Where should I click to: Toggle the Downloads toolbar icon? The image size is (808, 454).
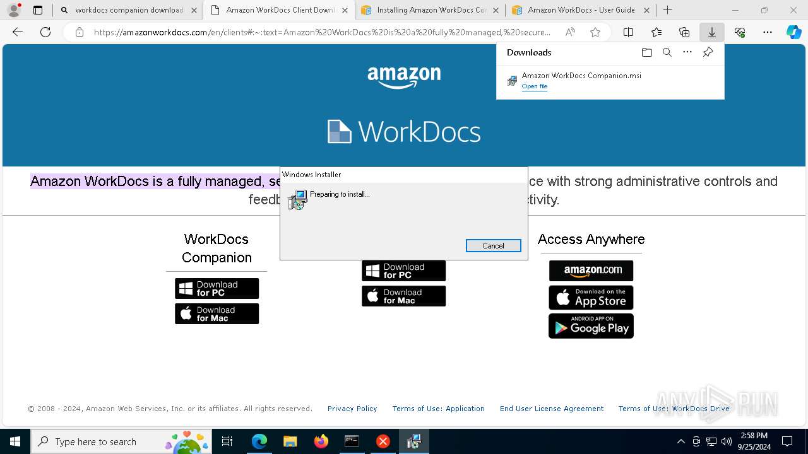click(x=712, y=32)
